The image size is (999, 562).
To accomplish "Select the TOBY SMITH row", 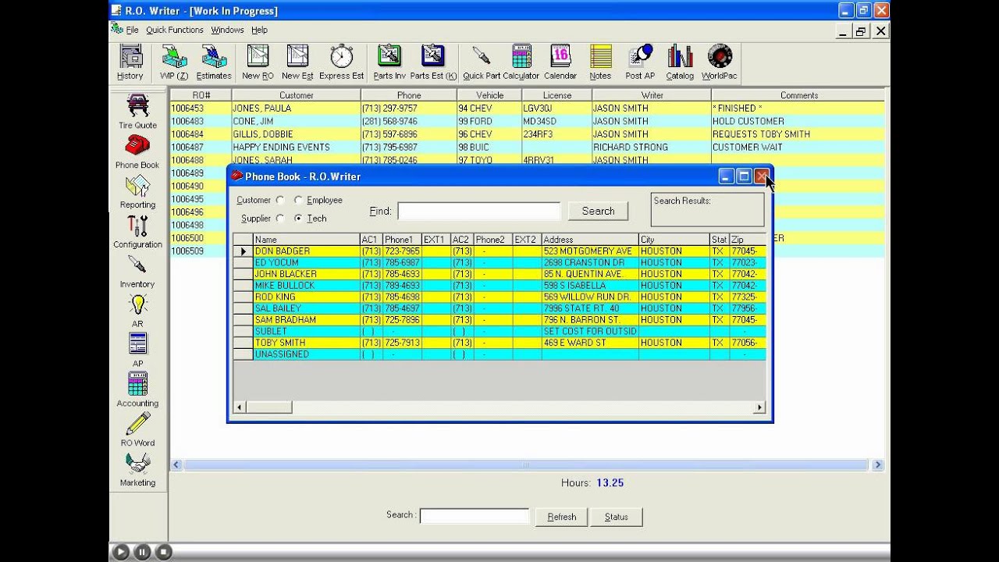I will (x=499, y=343).
